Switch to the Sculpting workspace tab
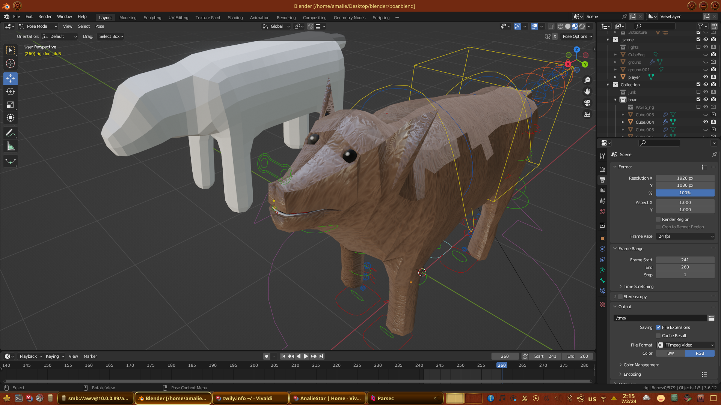 152,18
